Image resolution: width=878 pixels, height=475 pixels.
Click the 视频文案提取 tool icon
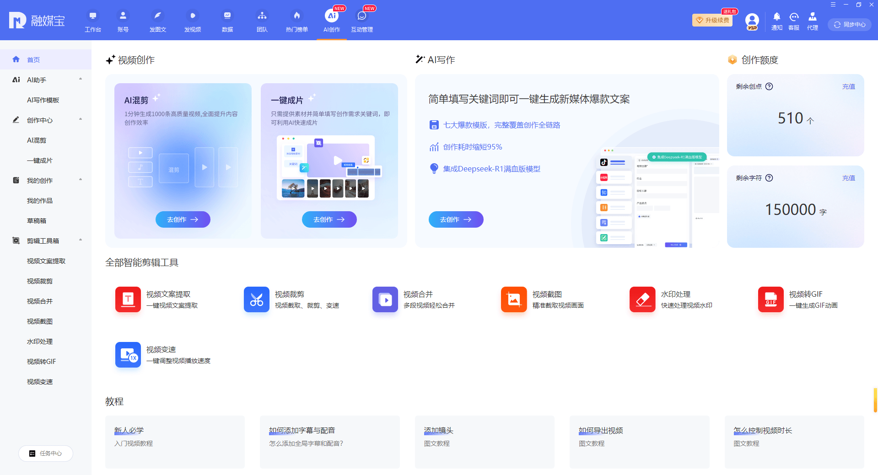pyautogui.click(x=128, y=299)
